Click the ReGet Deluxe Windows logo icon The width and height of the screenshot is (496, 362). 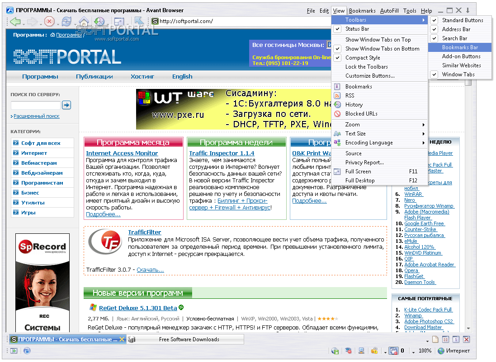point(93,307)
